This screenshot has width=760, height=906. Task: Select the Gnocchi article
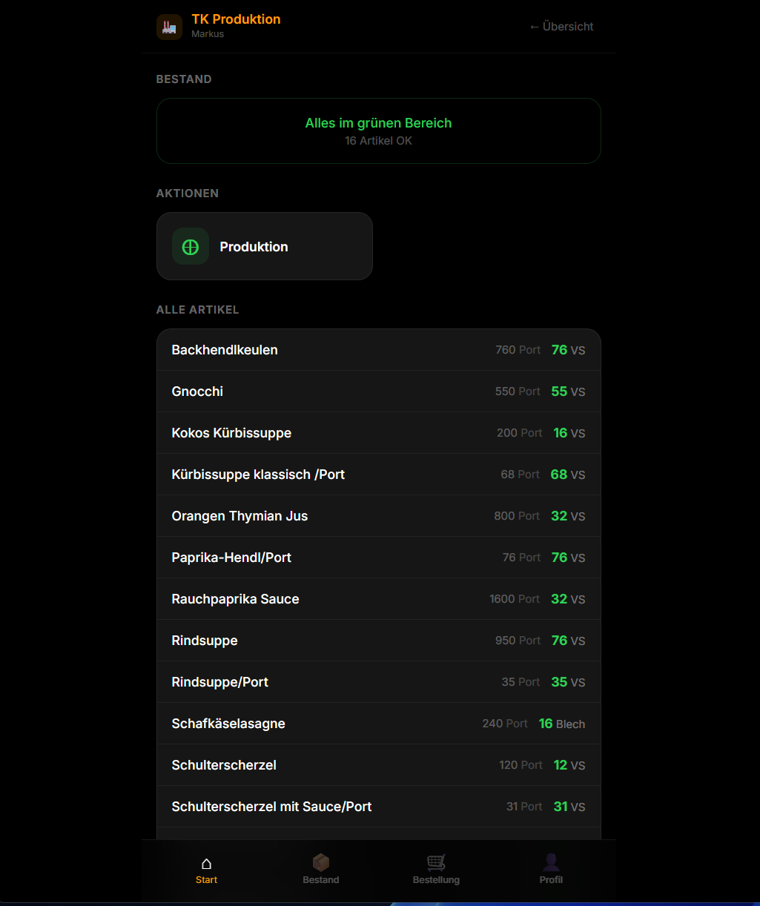(x=378, y=391)
